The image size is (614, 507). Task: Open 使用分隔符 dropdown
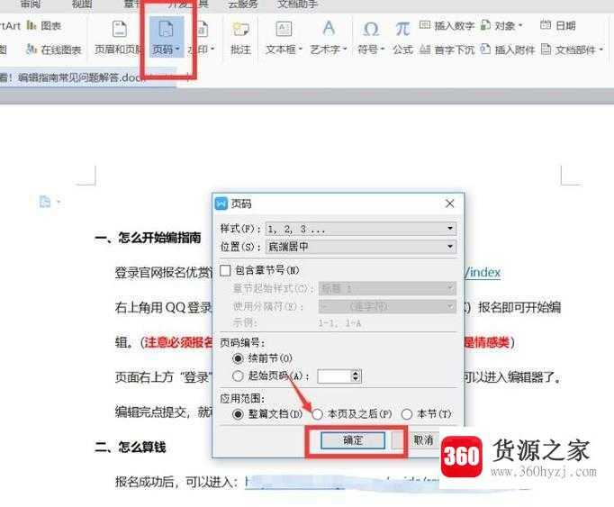387,306
